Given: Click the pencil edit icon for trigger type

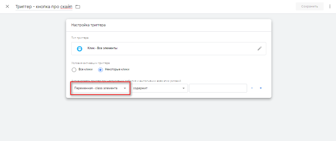Looking at the screenshot, I should point(259,48).
